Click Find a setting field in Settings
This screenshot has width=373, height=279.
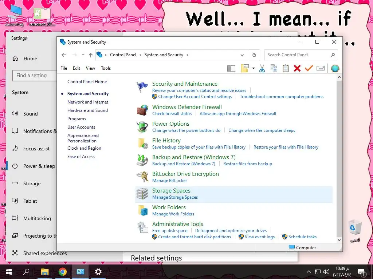point(34,76)
